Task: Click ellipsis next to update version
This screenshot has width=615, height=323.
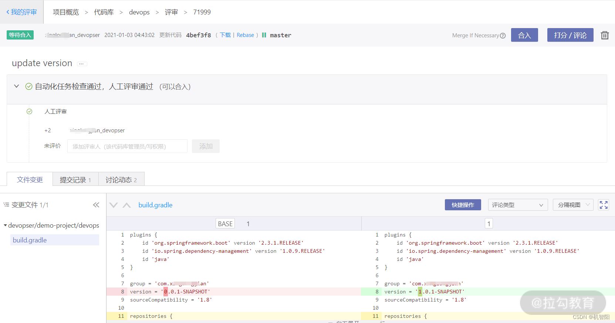Action: point(82,64)
